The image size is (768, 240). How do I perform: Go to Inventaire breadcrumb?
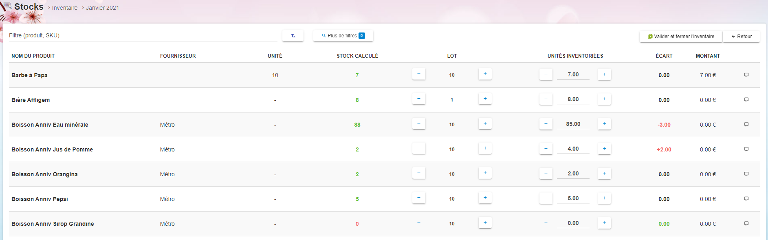[64, 8]
